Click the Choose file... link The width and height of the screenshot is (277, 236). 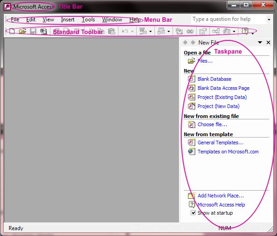[x=212, y=124]
